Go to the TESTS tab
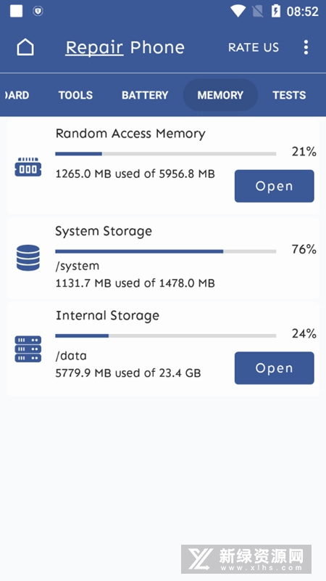This screenshot has height=581, width=326. (289, 95)
